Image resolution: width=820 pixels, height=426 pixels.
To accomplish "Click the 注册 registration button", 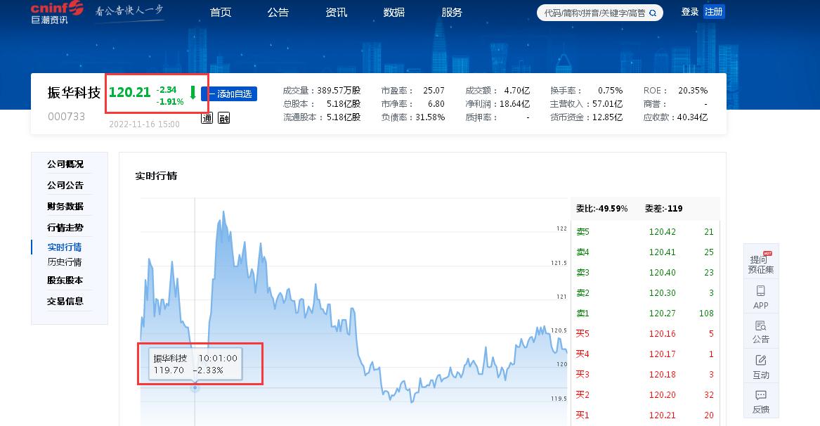I will tap(713, 12).
